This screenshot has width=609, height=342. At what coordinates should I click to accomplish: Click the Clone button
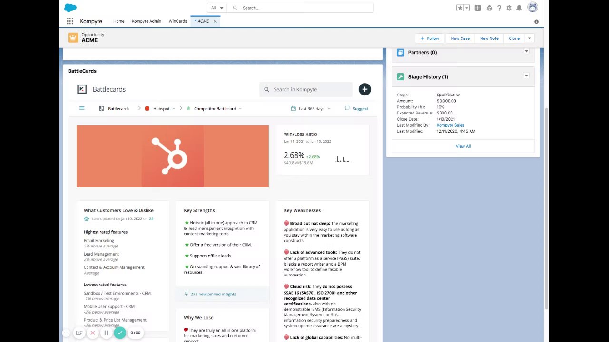(x=514, y=38)
